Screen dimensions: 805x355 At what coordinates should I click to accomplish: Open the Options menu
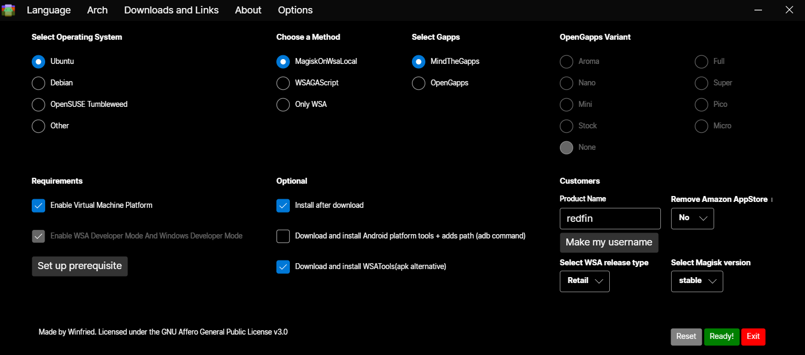[x=295, y=10]
